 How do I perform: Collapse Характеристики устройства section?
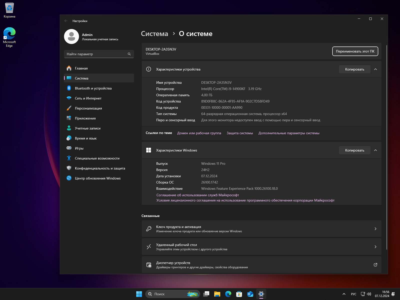376,69
